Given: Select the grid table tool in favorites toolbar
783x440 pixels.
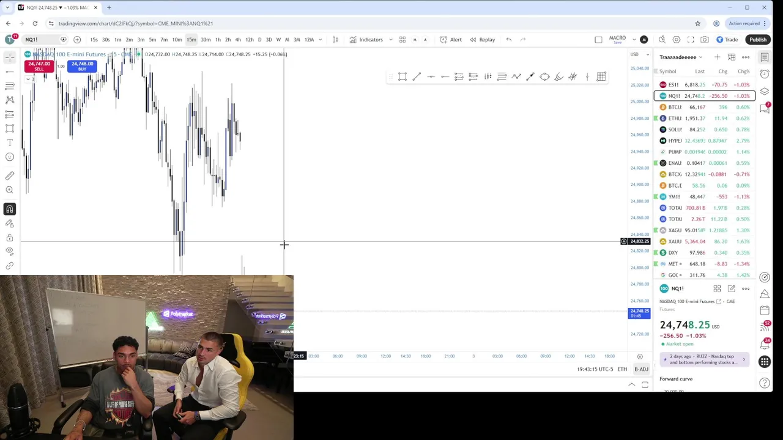Looking at the screenshot, I should pos(601,76).
